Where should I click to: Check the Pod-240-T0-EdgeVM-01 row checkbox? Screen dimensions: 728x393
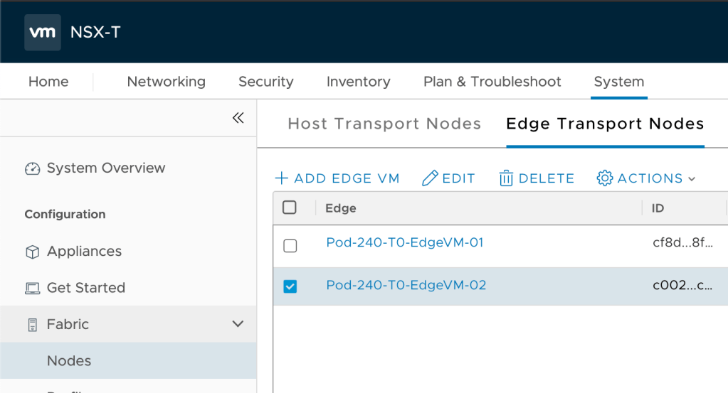pyautogui.click(x=290, y=246)
